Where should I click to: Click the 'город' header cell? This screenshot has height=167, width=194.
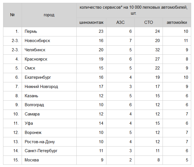[49, 15]
